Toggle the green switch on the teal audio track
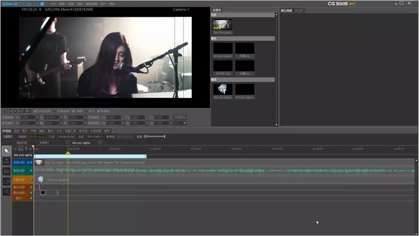 pos(31,170)
